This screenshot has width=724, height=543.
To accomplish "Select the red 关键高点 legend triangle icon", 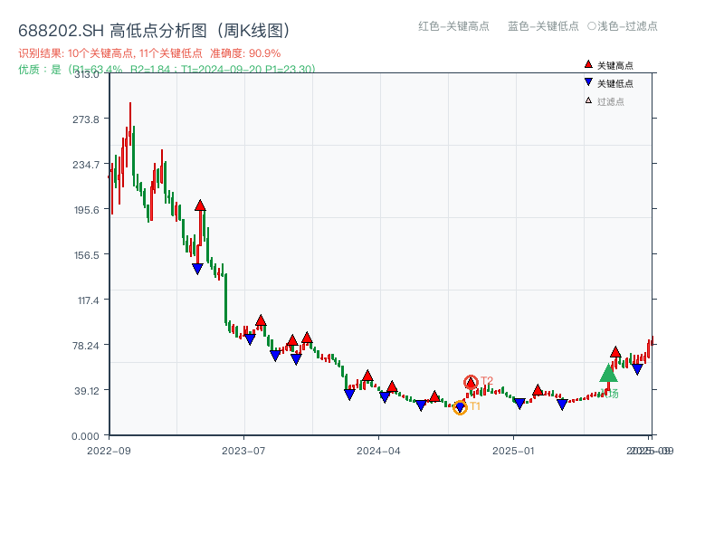I will pos(587,64).
